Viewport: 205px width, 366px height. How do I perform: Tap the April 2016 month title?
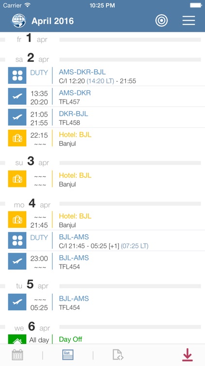click(x=52, y=21)
